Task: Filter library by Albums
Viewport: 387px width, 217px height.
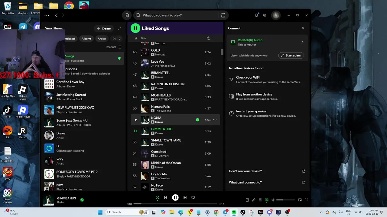Action: coord(86,39)
